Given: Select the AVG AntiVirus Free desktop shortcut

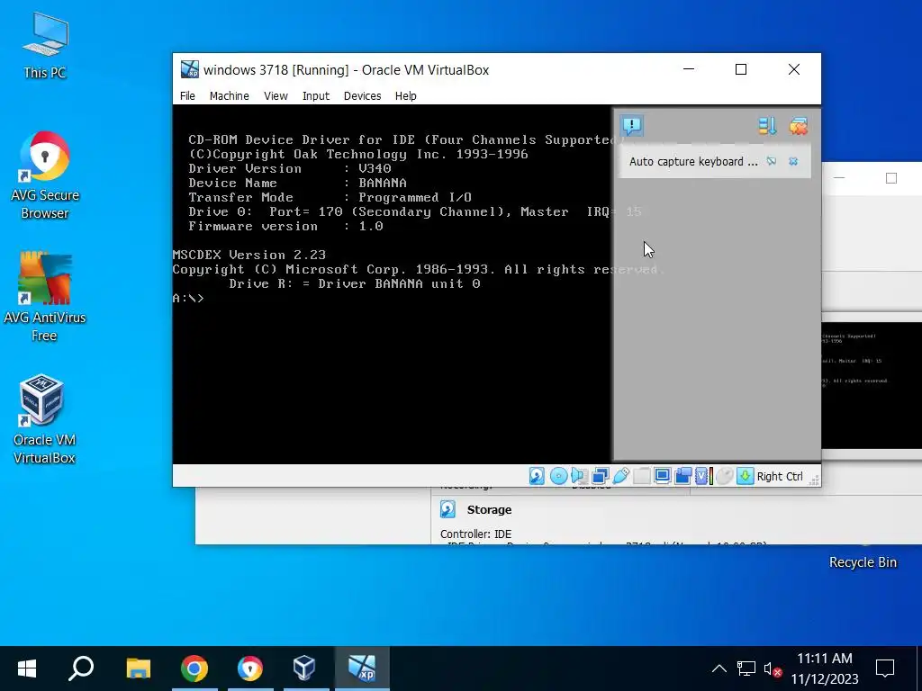Looking at the screenshot, I should pyautogui.click(x=45, y=297).
